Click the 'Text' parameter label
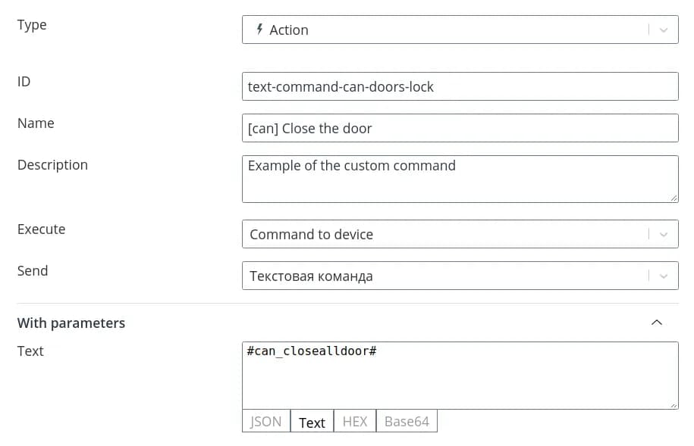Viewport: 694px width, 446px height. 30,351
